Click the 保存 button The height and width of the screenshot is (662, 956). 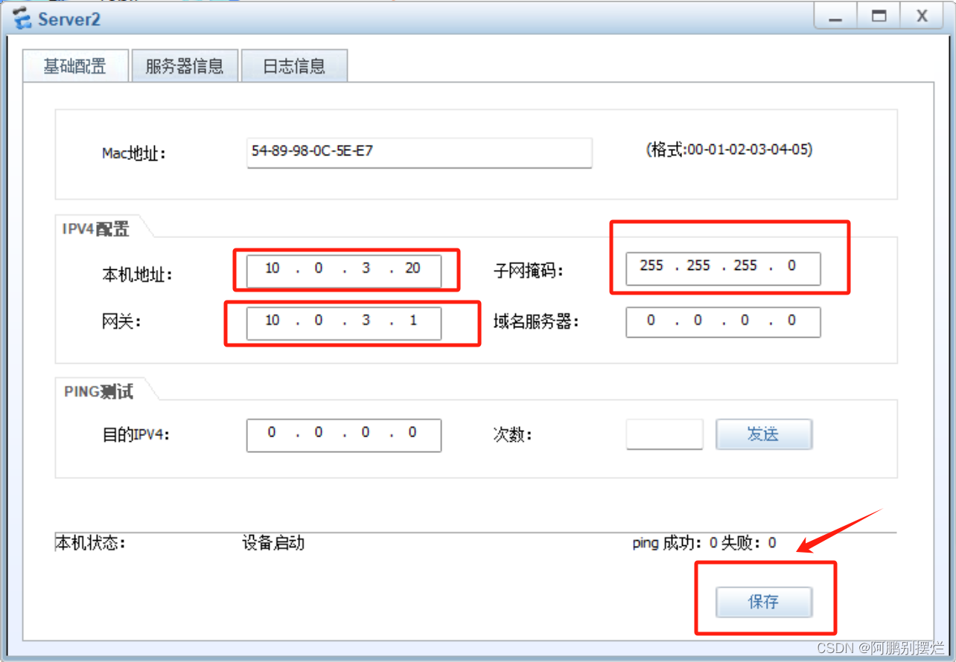tap(764, 602)
